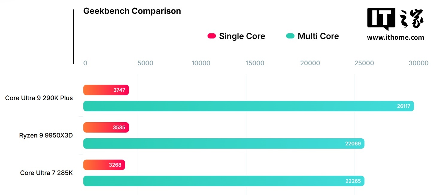431x195 pixels.
Task: Select the Geekbench Comparison chart title
Action: 132,11
